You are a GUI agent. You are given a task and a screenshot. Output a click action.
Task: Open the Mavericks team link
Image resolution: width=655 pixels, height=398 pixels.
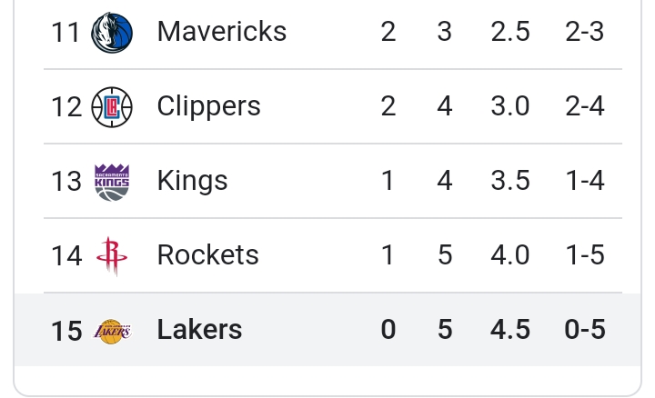tap(222, 31)
